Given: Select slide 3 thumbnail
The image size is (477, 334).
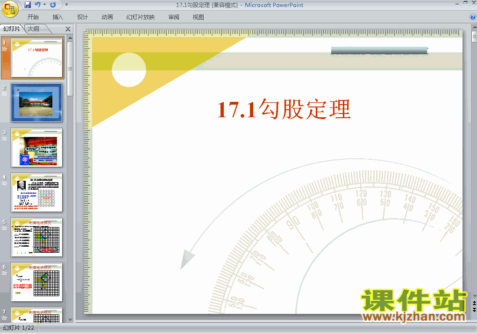Looking at the screenshot, I should (36, 148).
